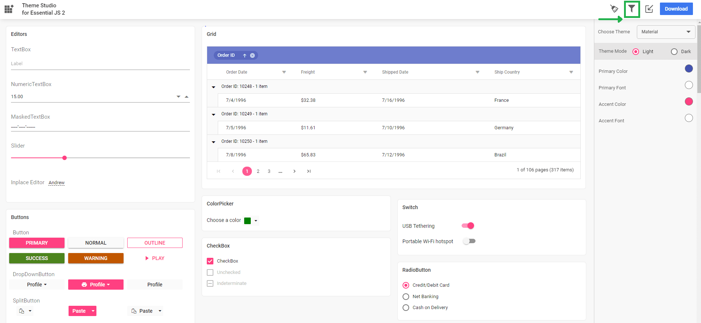Click the flat Profile button without caret
Screen dimensions: 701x323
(155, 285)
